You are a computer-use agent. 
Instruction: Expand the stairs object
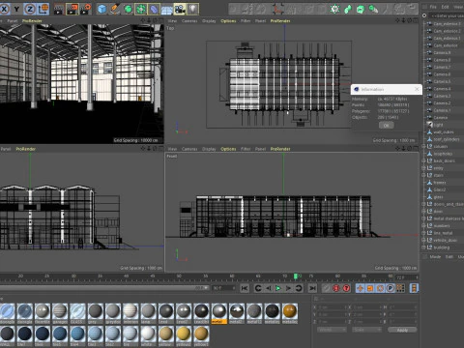point(423,175)
